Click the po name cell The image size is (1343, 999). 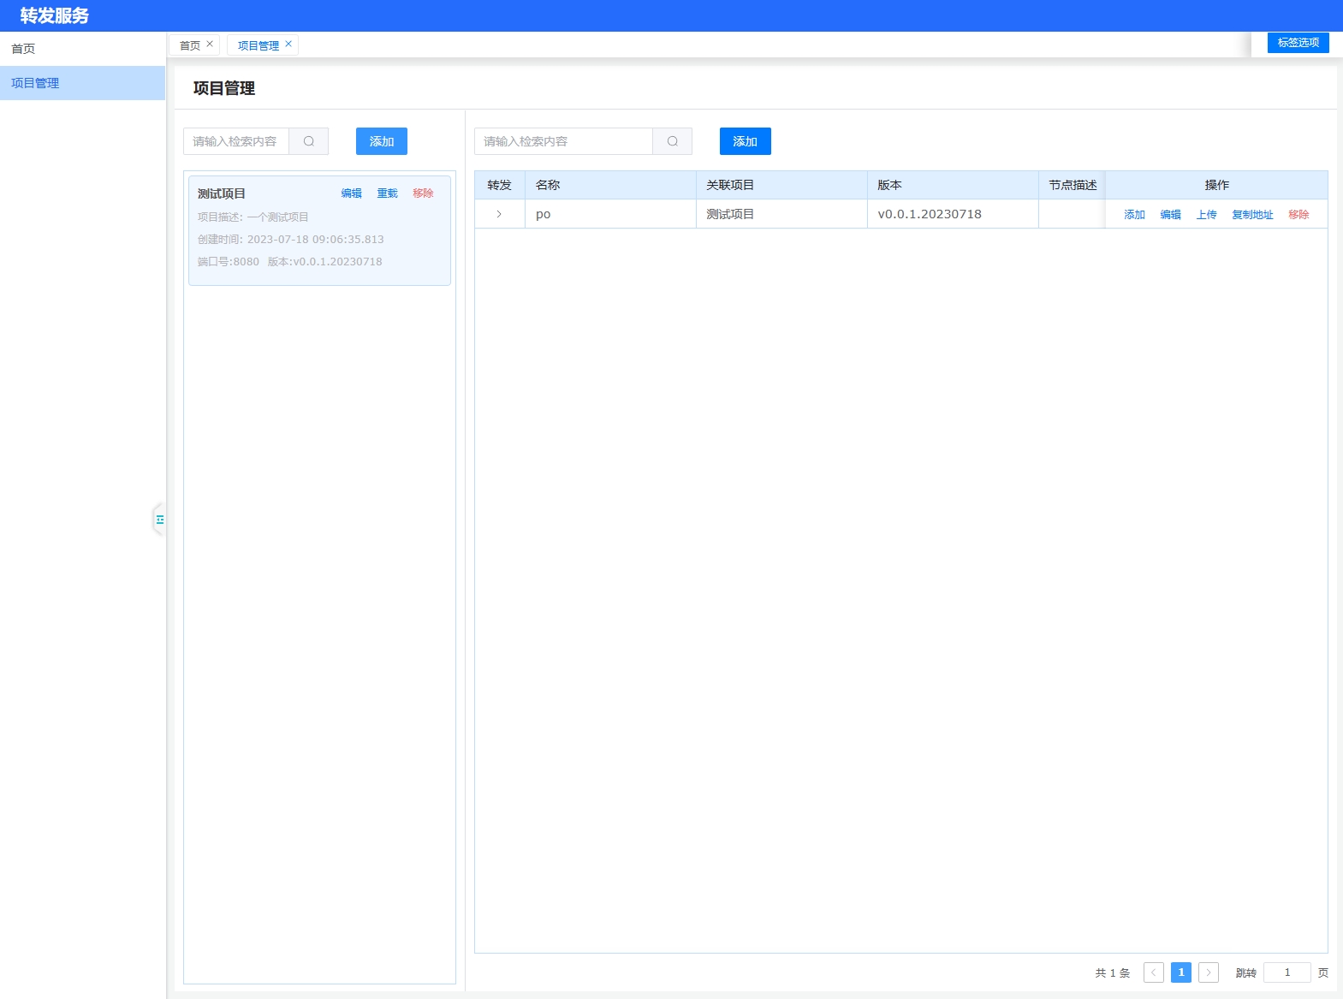click(611, 214)
